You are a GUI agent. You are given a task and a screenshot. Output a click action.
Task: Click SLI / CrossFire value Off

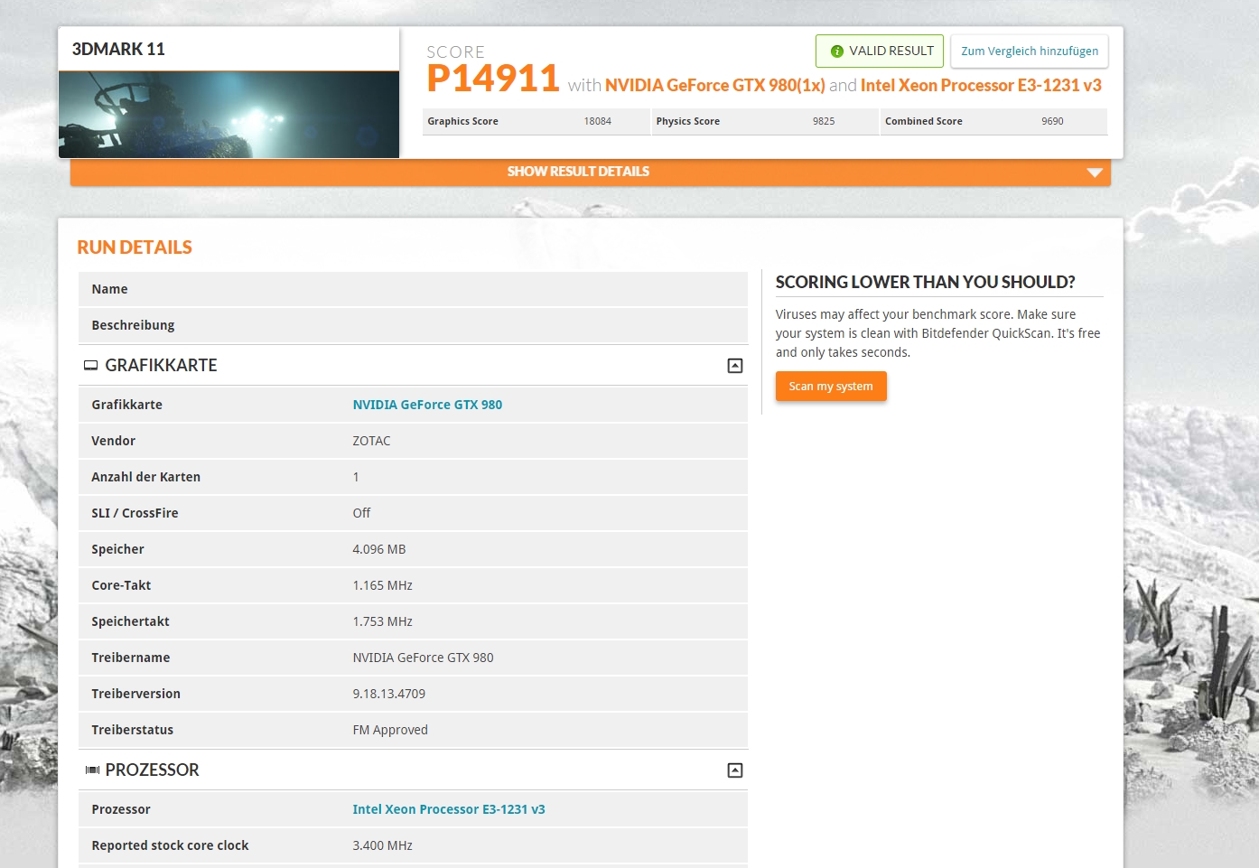pyautogui.click(x=361, y=513)
